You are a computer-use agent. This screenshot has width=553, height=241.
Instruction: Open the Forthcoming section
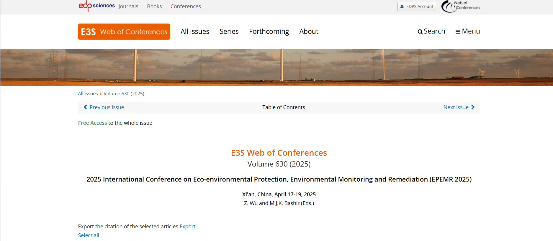click(x=269, y=31)
